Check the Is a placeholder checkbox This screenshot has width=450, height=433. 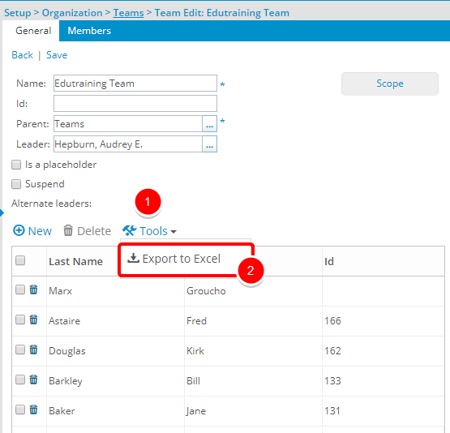point(16,165)
